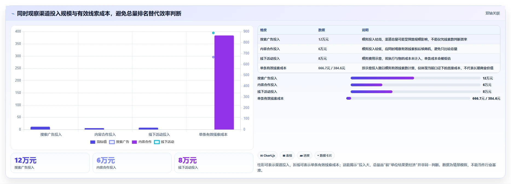Image resolution: width=511 pixels, height=184 pixels.
Task: Click the 900 right-axis label
Action: click(246, 31)
